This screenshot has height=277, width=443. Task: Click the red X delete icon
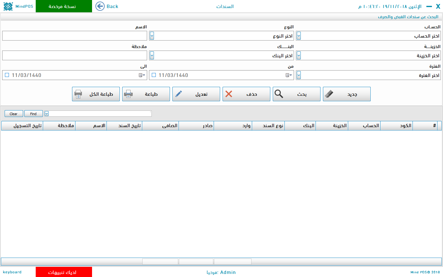point(229,94)
